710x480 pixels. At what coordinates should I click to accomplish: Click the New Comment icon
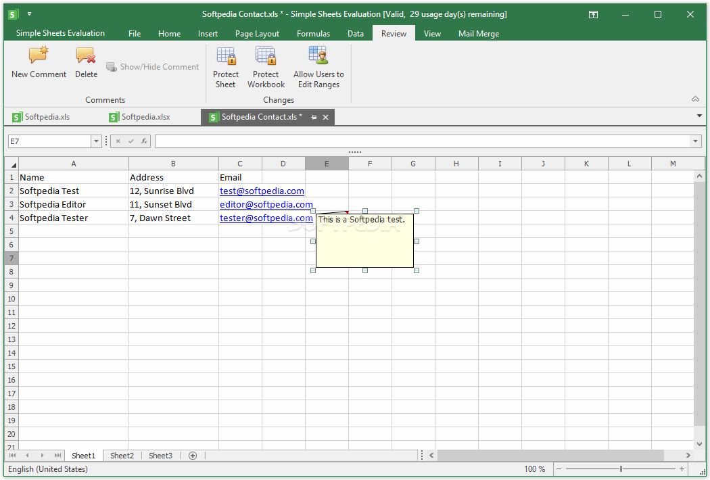coord(39,55)
